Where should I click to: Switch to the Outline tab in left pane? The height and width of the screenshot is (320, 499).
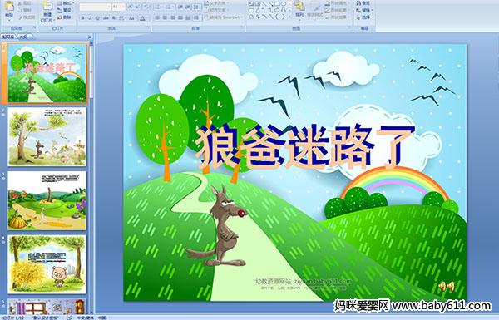click(x=24, y=37)
